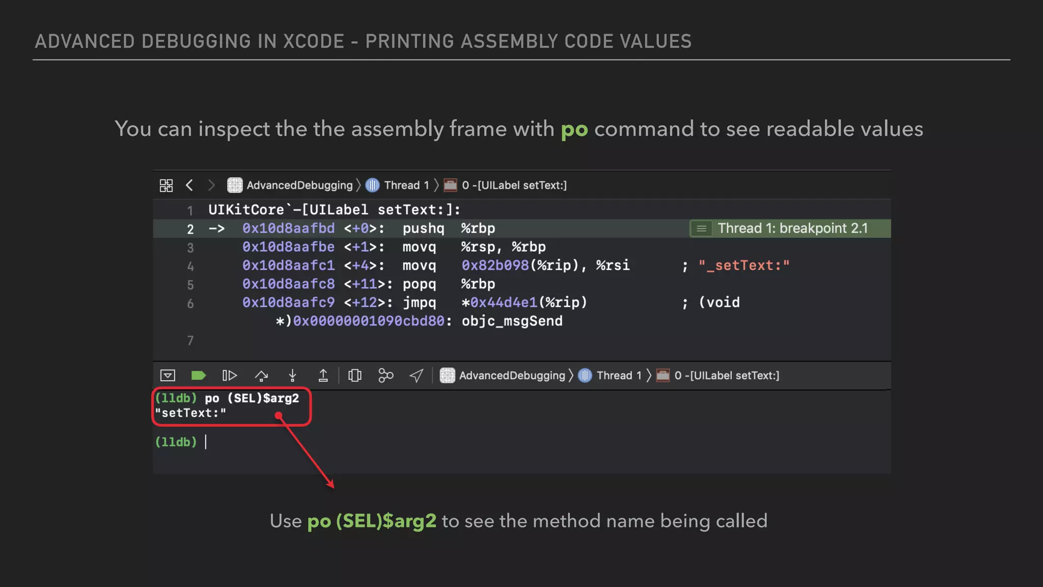Select Thread 1 in the debug bar
Viewport: 1043px width, 587px height.
point(610,376)
